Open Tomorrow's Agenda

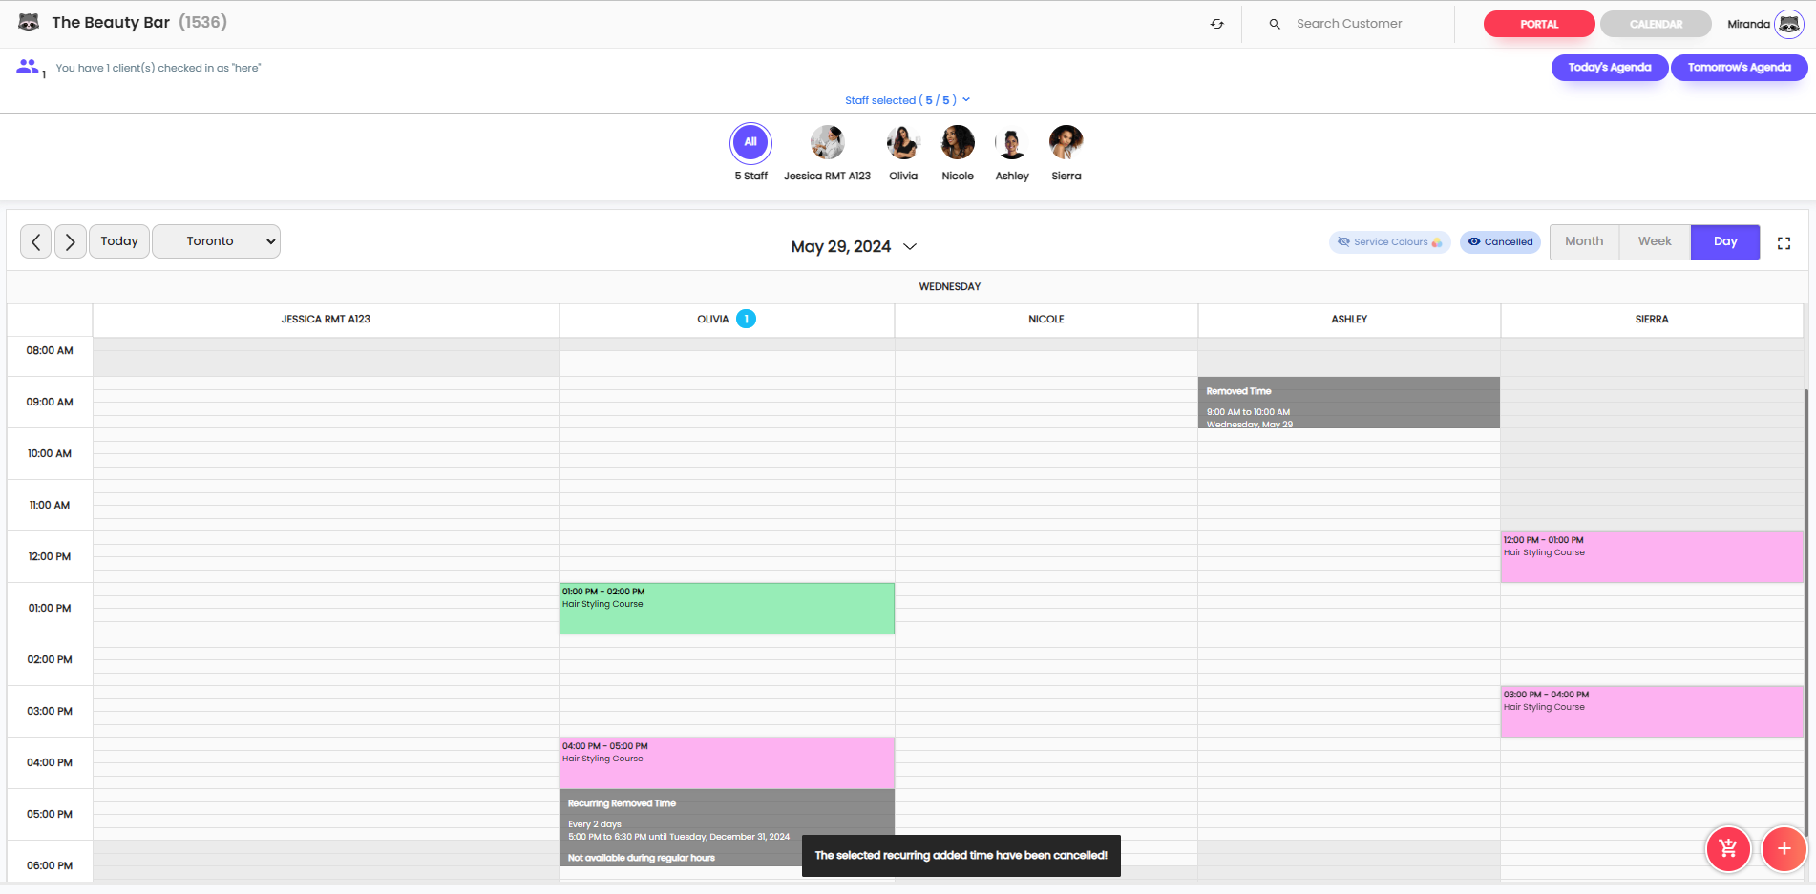coord(1739,68)
